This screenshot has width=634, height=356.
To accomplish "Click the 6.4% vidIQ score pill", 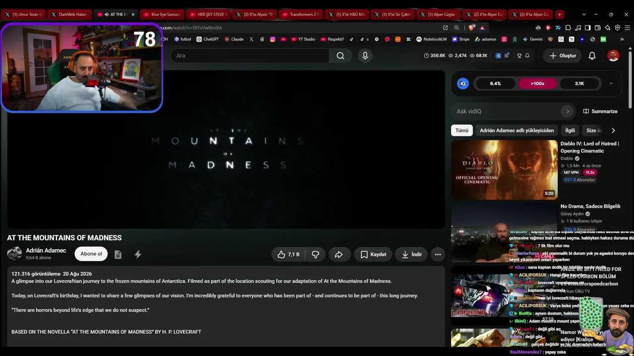I will click(x=495, y=84).
